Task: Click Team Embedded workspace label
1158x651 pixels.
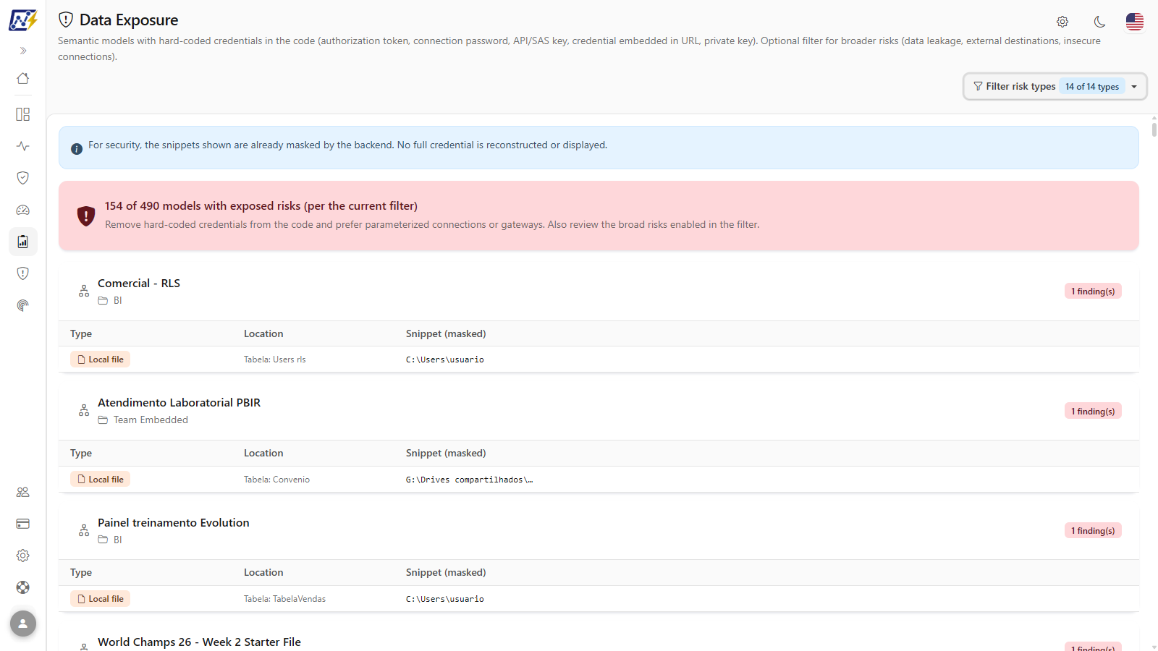Action: click(151, 420)
